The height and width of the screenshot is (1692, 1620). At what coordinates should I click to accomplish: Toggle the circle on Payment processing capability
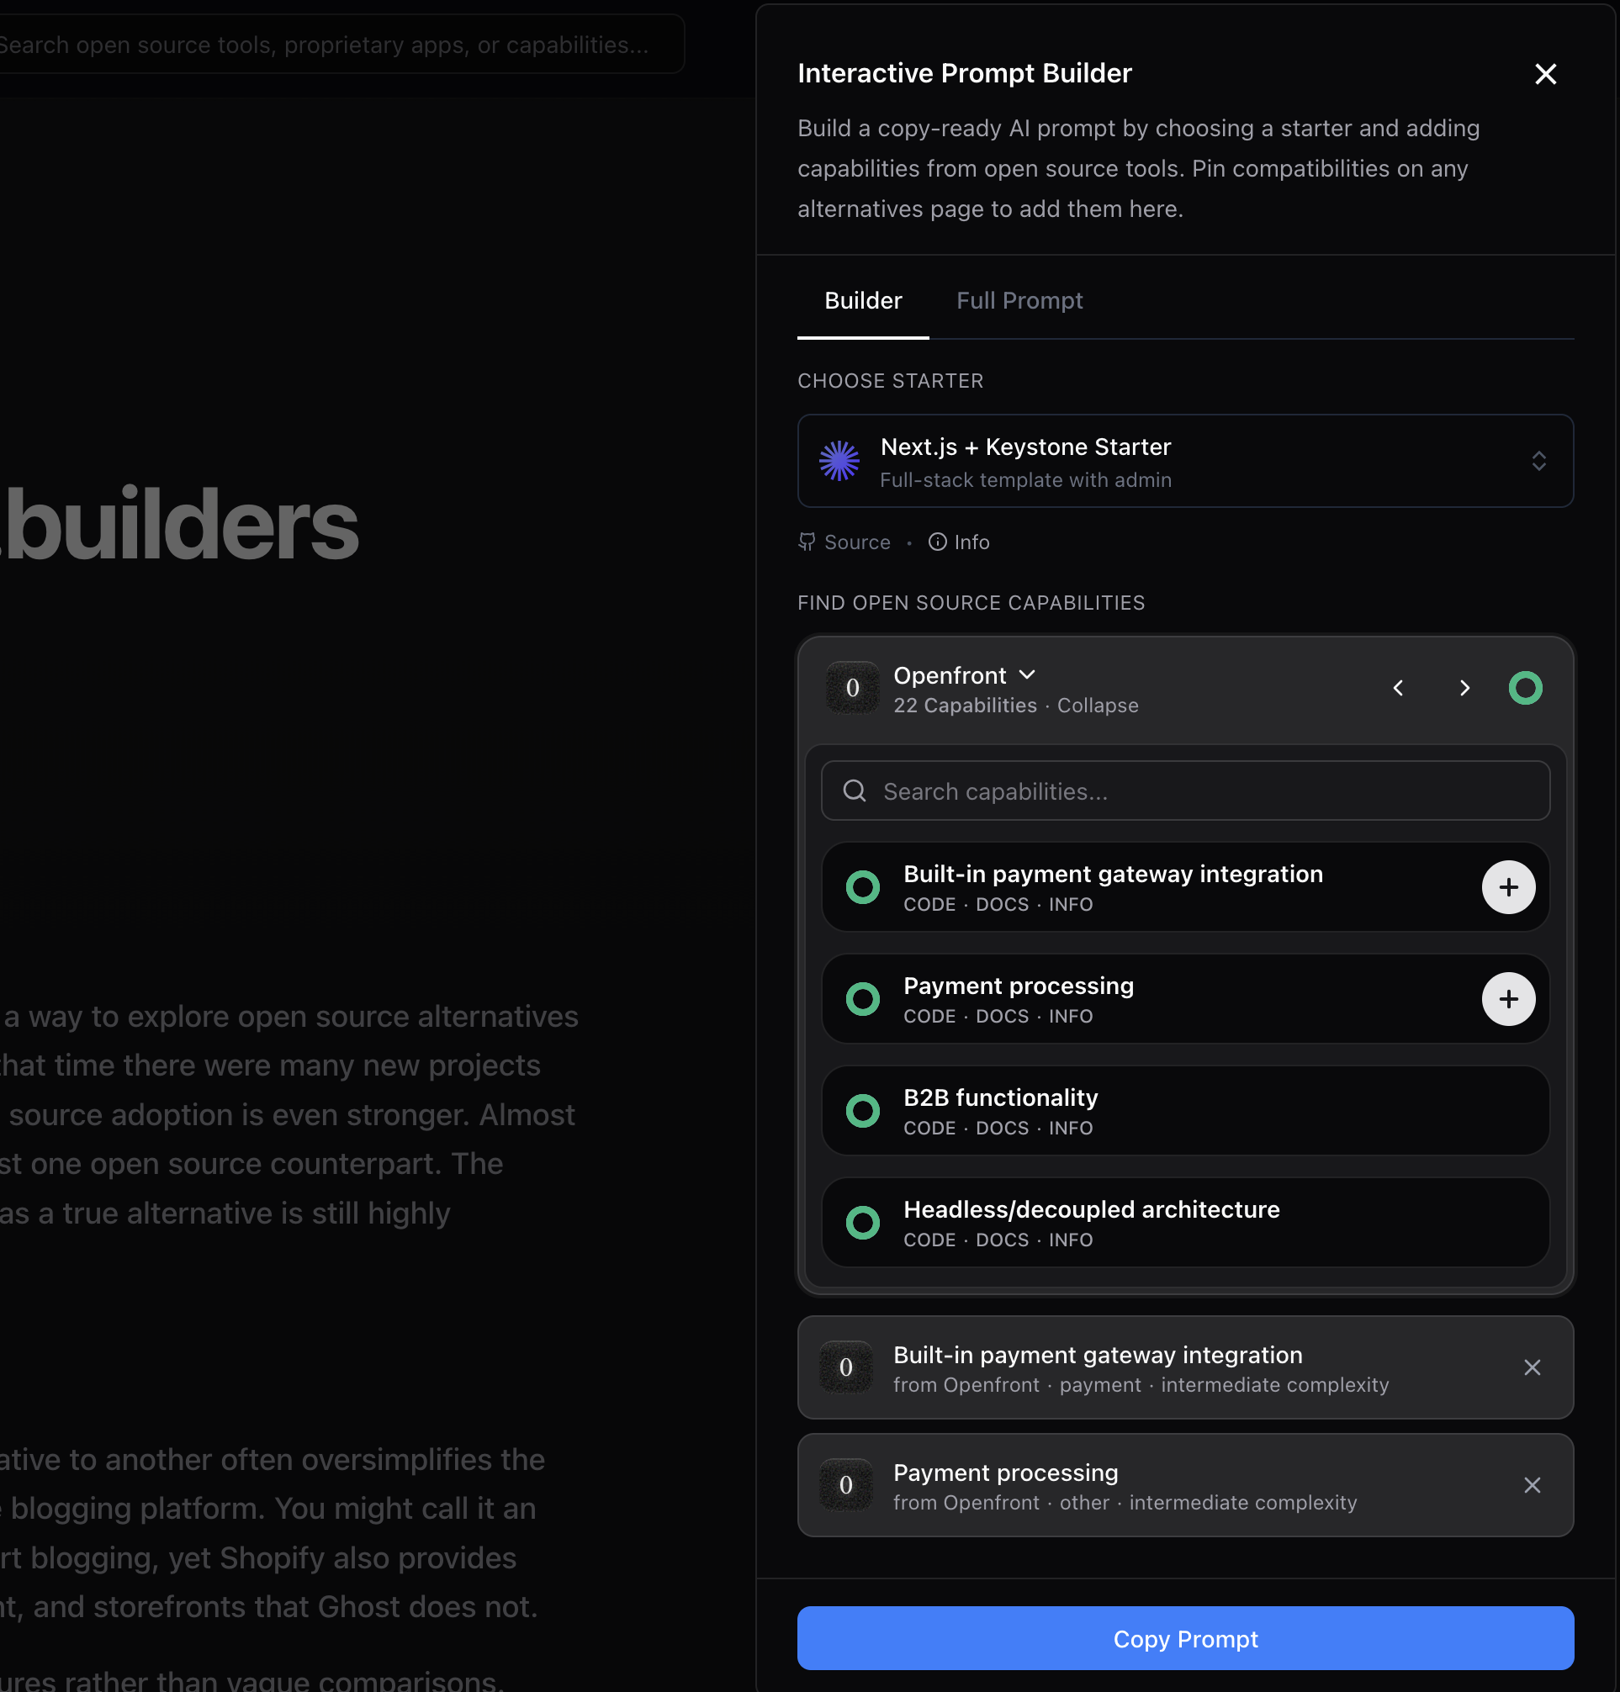tap(862, 999)
